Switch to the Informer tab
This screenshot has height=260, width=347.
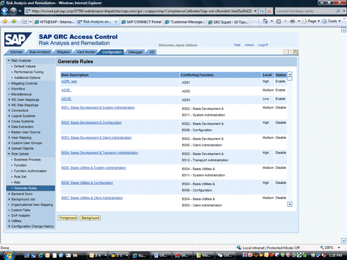point(16,52)
